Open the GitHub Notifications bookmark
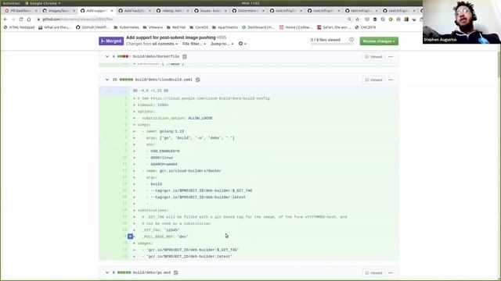This screenshot has height=281, width=501. [x=92, y=27]
